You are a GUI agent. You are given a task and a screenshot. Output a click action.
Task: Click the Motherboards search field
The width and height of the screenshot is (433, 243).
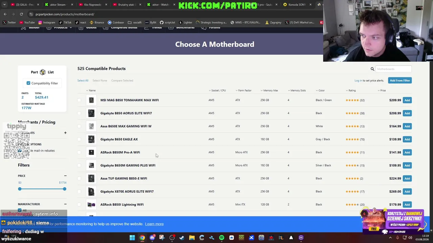click(393, 69)
